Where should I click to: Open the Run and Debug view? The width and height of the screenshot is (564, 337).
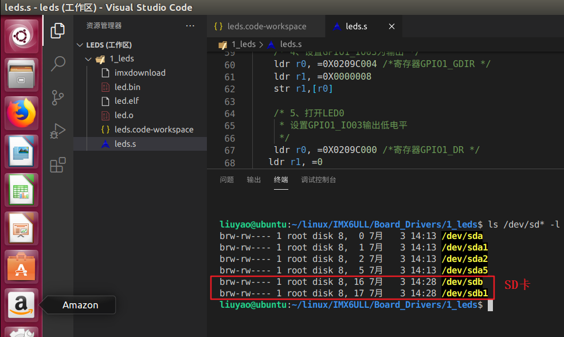click(x=58, y=131)
